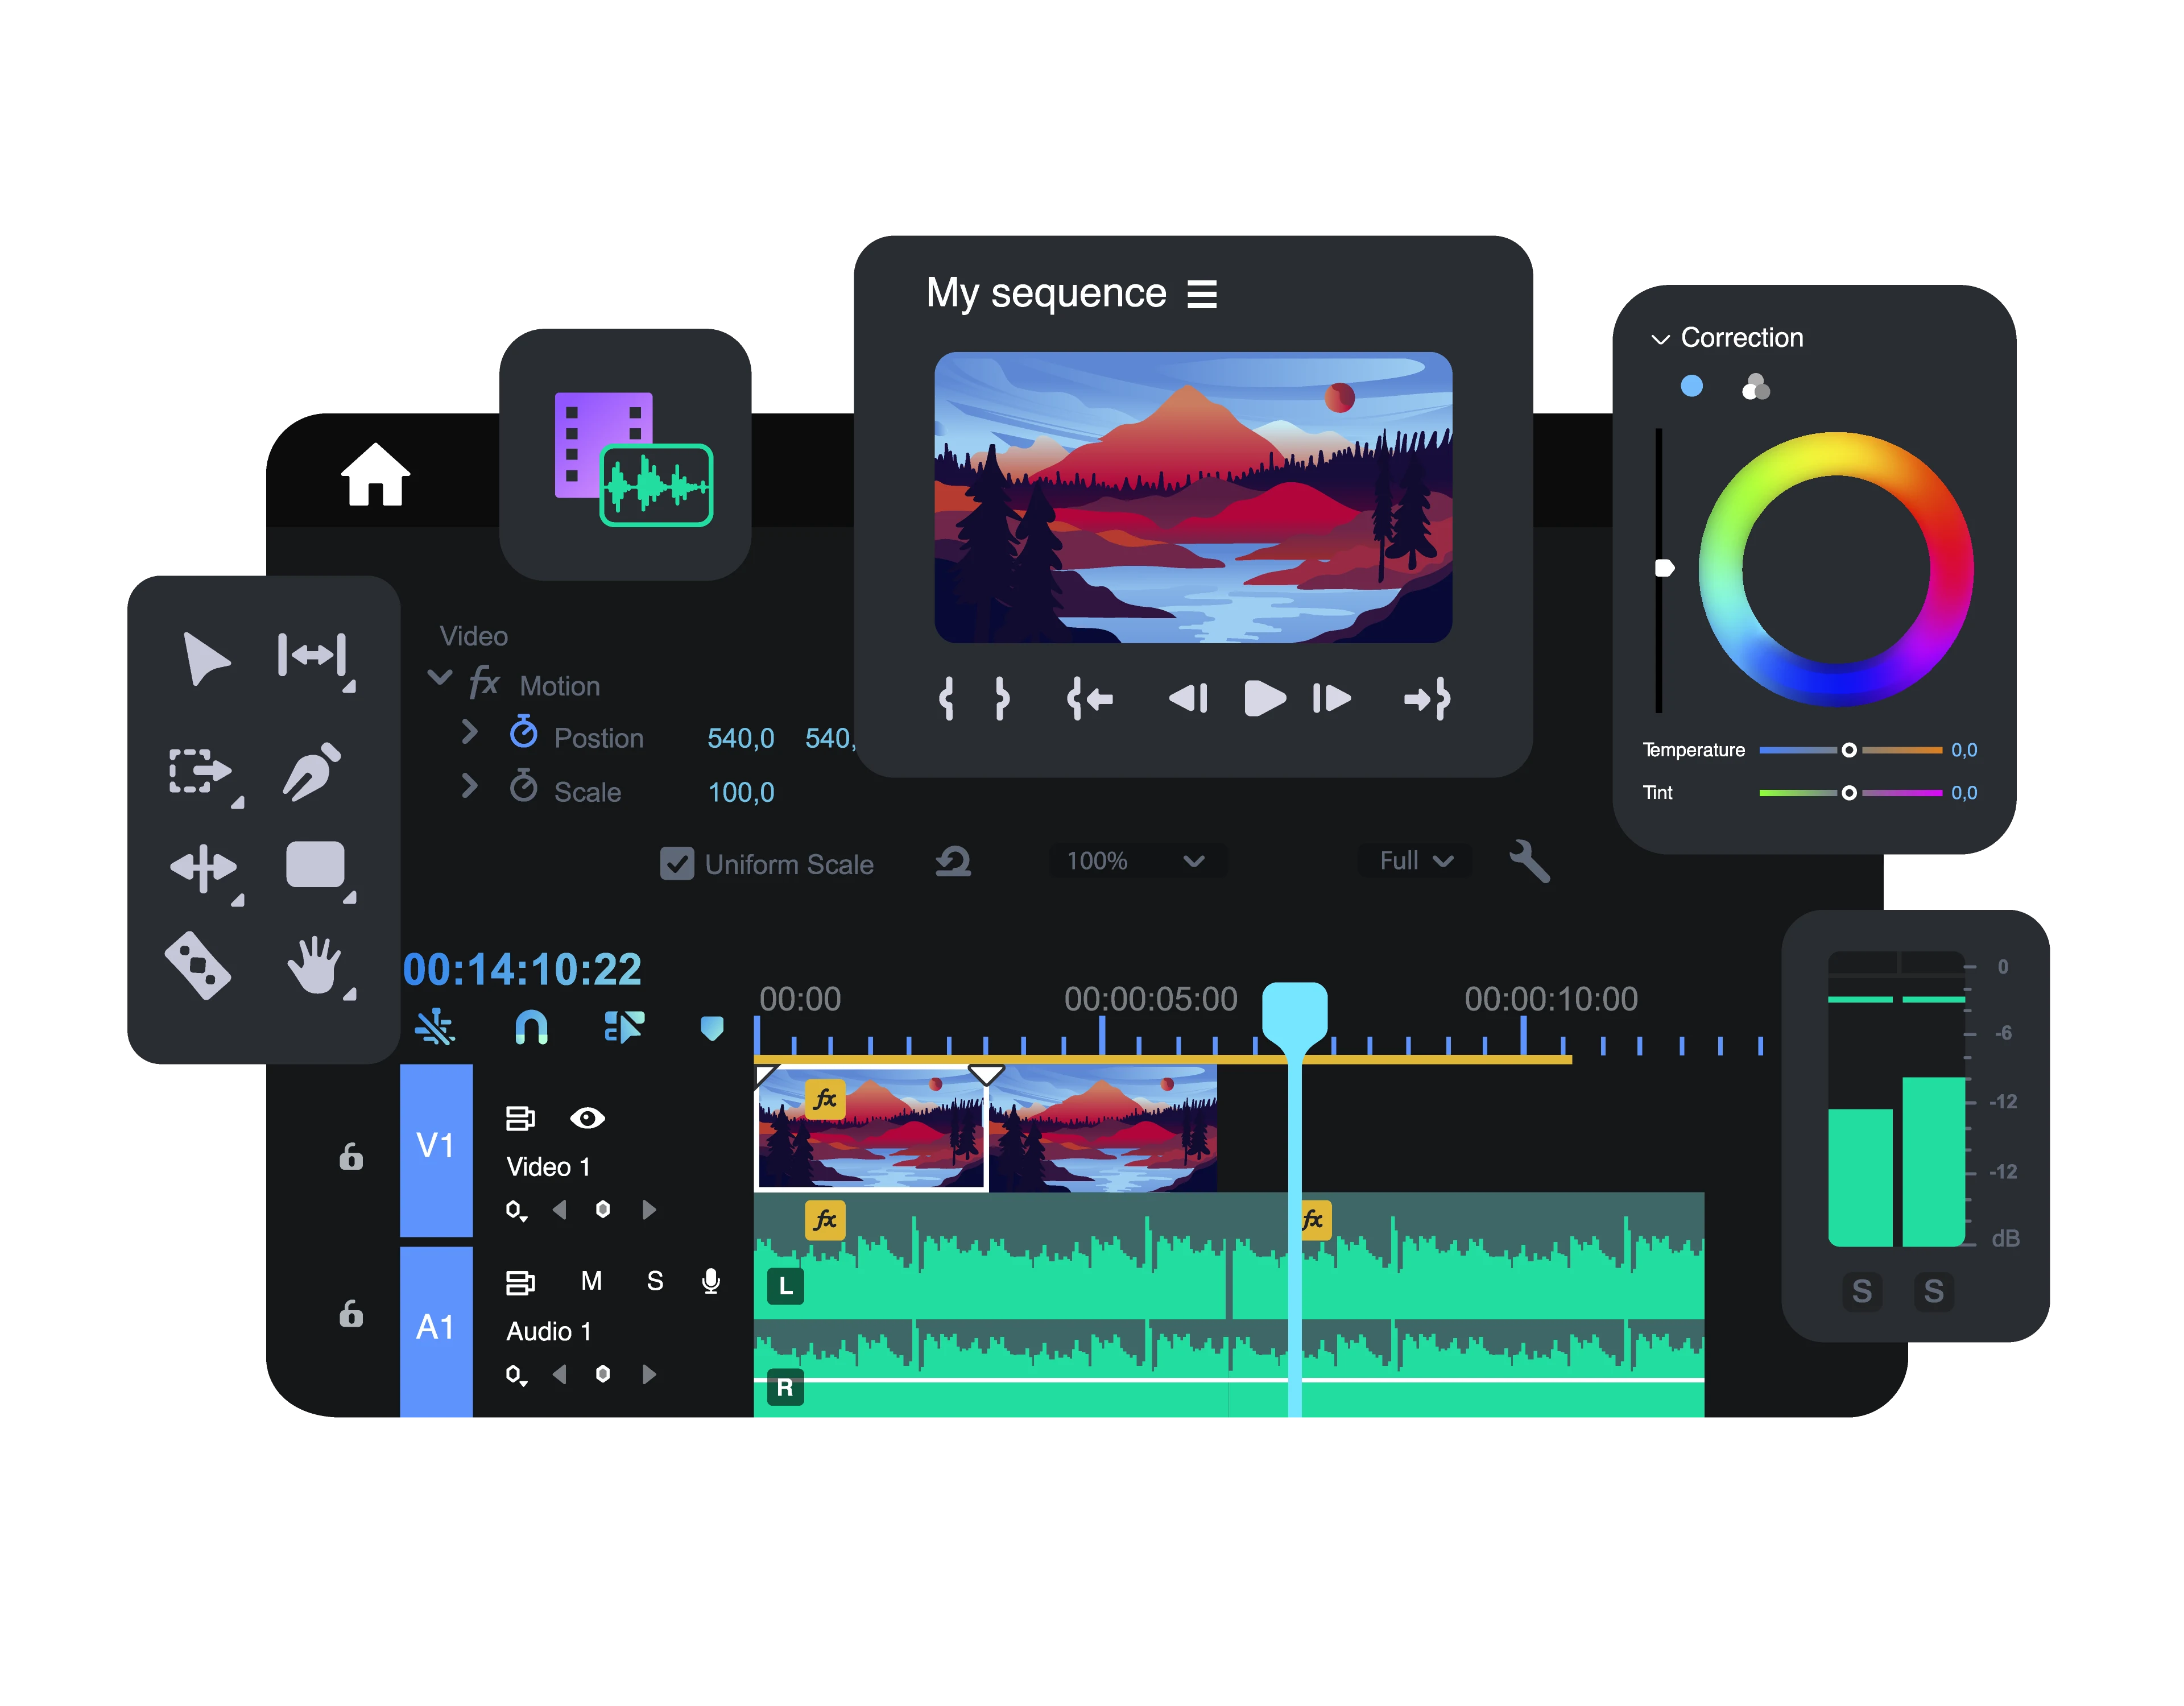The image size is (2184, 1706).
Task: Go to In point in monitor
Action: pos(1090,698)
